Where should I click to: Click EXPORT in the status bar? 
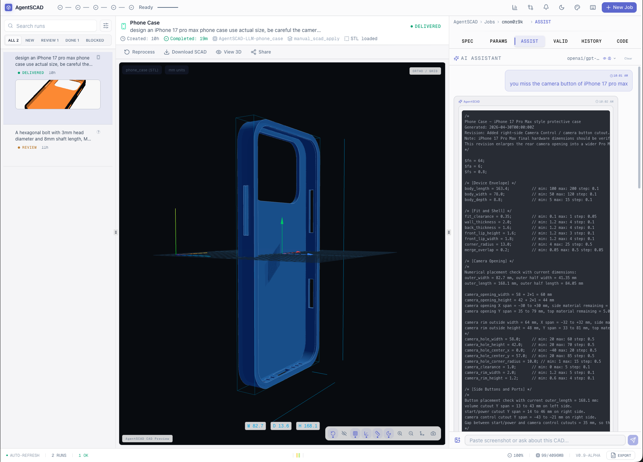coord(621,455)
